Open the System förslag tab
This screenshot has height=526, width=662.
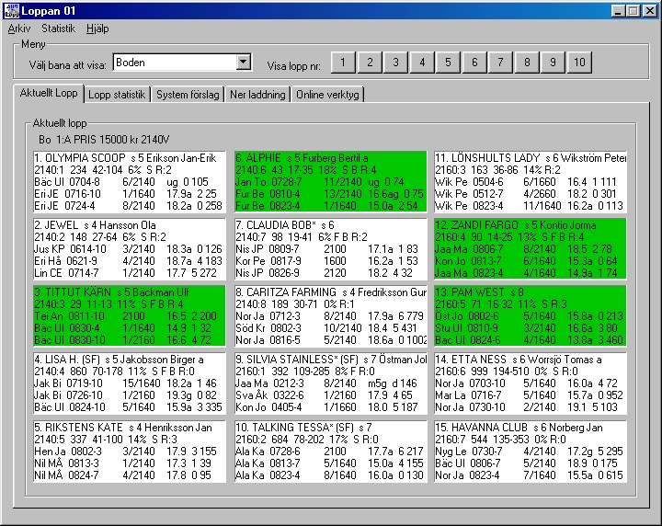pos(188,95)
